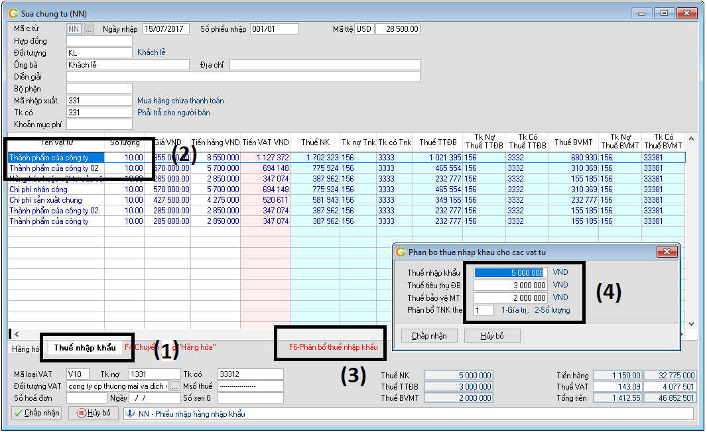Click the Tiền VAT VND column header
Image resolution: width=707 pixels, height=432 pixels.
click(x=265, y=142)
